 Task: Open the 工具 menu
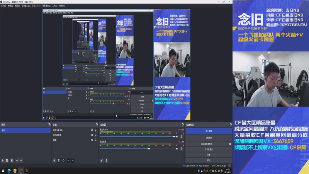coord(55,6)
